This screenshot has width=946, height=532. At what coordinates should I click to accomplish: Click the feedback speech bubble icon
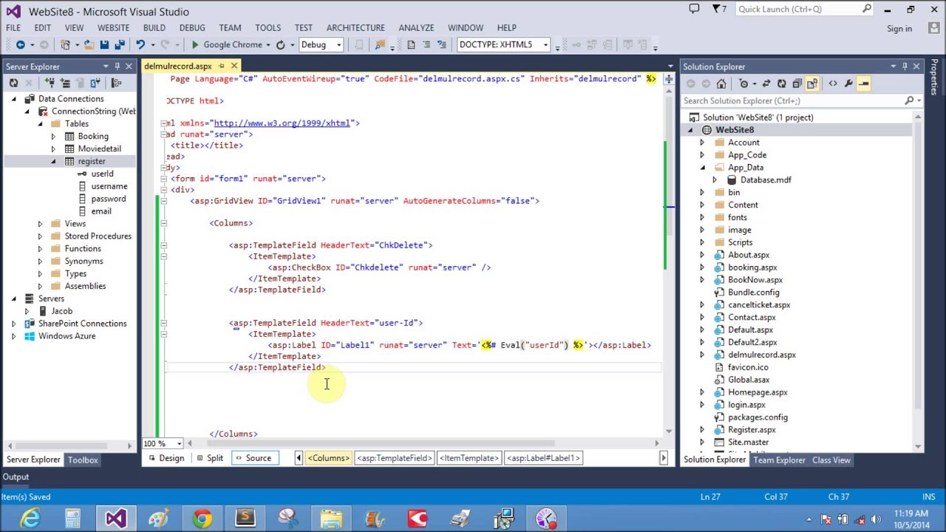(694, 10)
